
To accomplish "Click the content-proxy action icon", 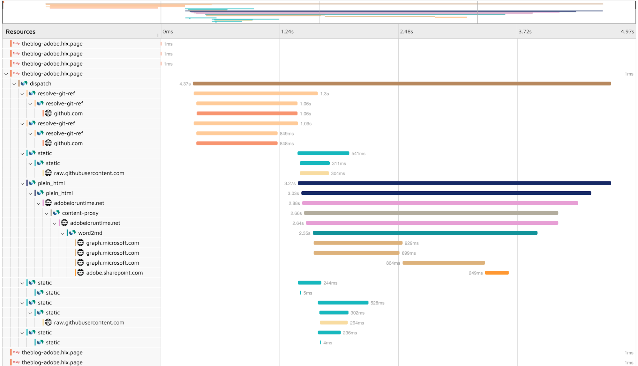I will point(56,213).
